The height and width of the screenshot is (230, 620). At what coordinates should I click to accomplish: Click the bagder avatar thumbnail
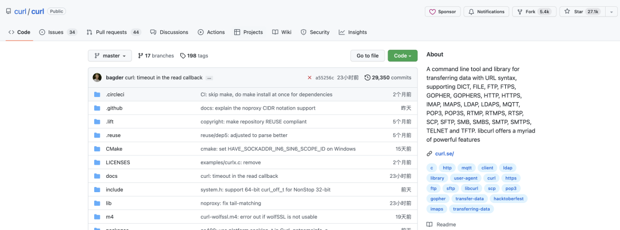(97, 77)
